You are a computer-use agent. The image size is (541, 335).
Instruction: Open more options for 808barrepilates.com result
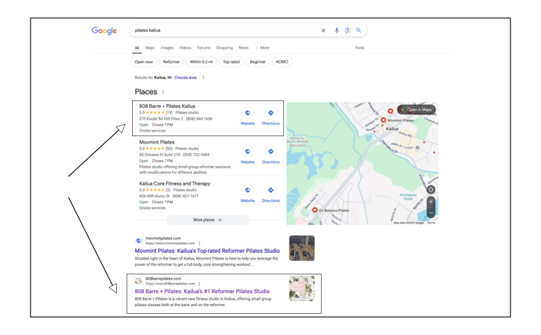(199, 284)
